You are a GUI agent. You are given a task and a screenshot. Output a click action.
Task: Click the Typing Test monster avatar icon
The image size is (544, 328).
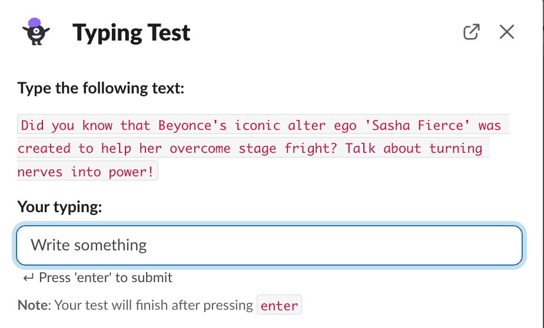36,32
